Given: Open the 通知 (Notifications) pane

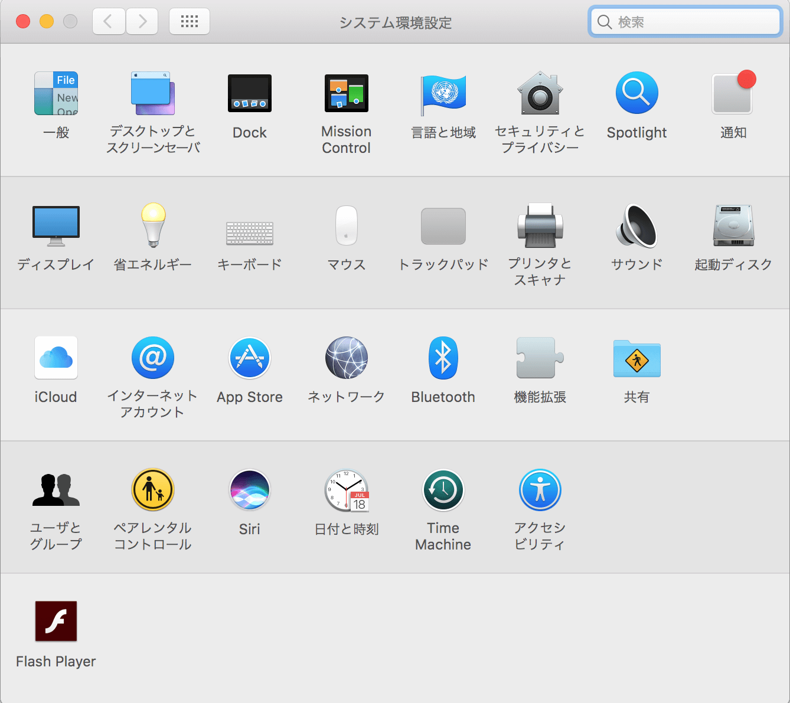Looking at the screenshot, I should (733, 93).
